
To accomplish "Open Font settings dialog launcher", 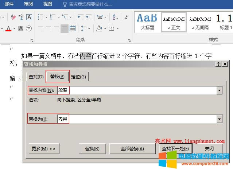I will 32,40.
